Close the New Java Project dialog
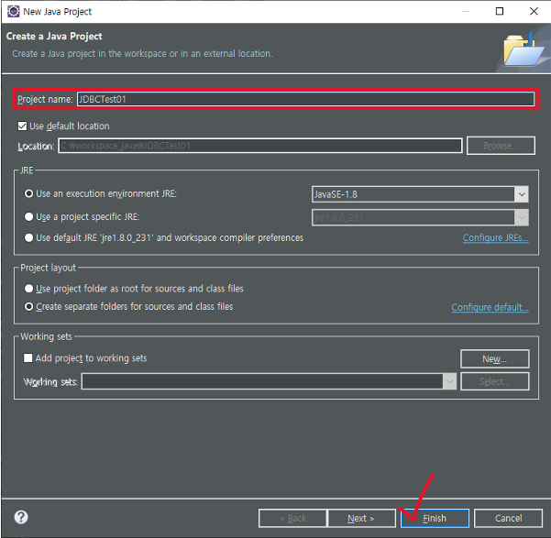This screenshot has height=538, width=551. 534,12
